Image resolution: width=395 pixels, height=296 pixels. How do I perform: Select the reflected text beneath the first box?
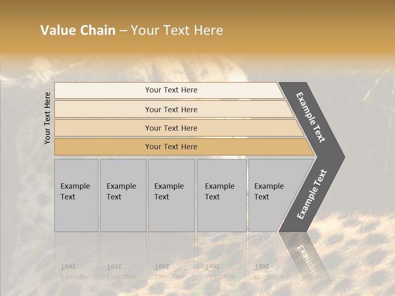(75, 271)
